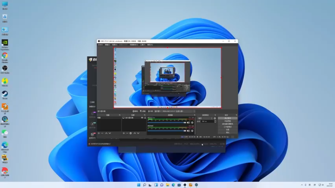Open the This PC desktop icon
This screenshot has width=335, height=188.
pos(5,5)
